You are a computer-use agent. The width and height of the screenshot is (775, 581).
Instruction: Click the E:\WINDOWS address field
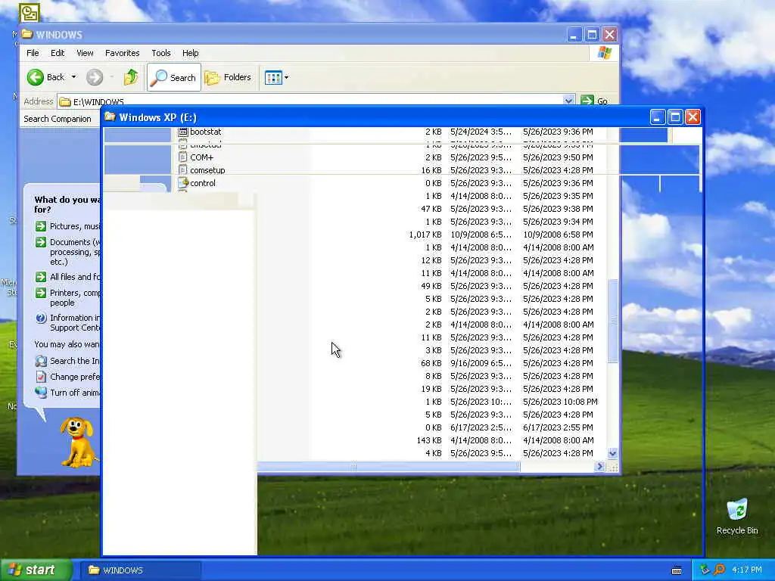click(x=310, y=101)
